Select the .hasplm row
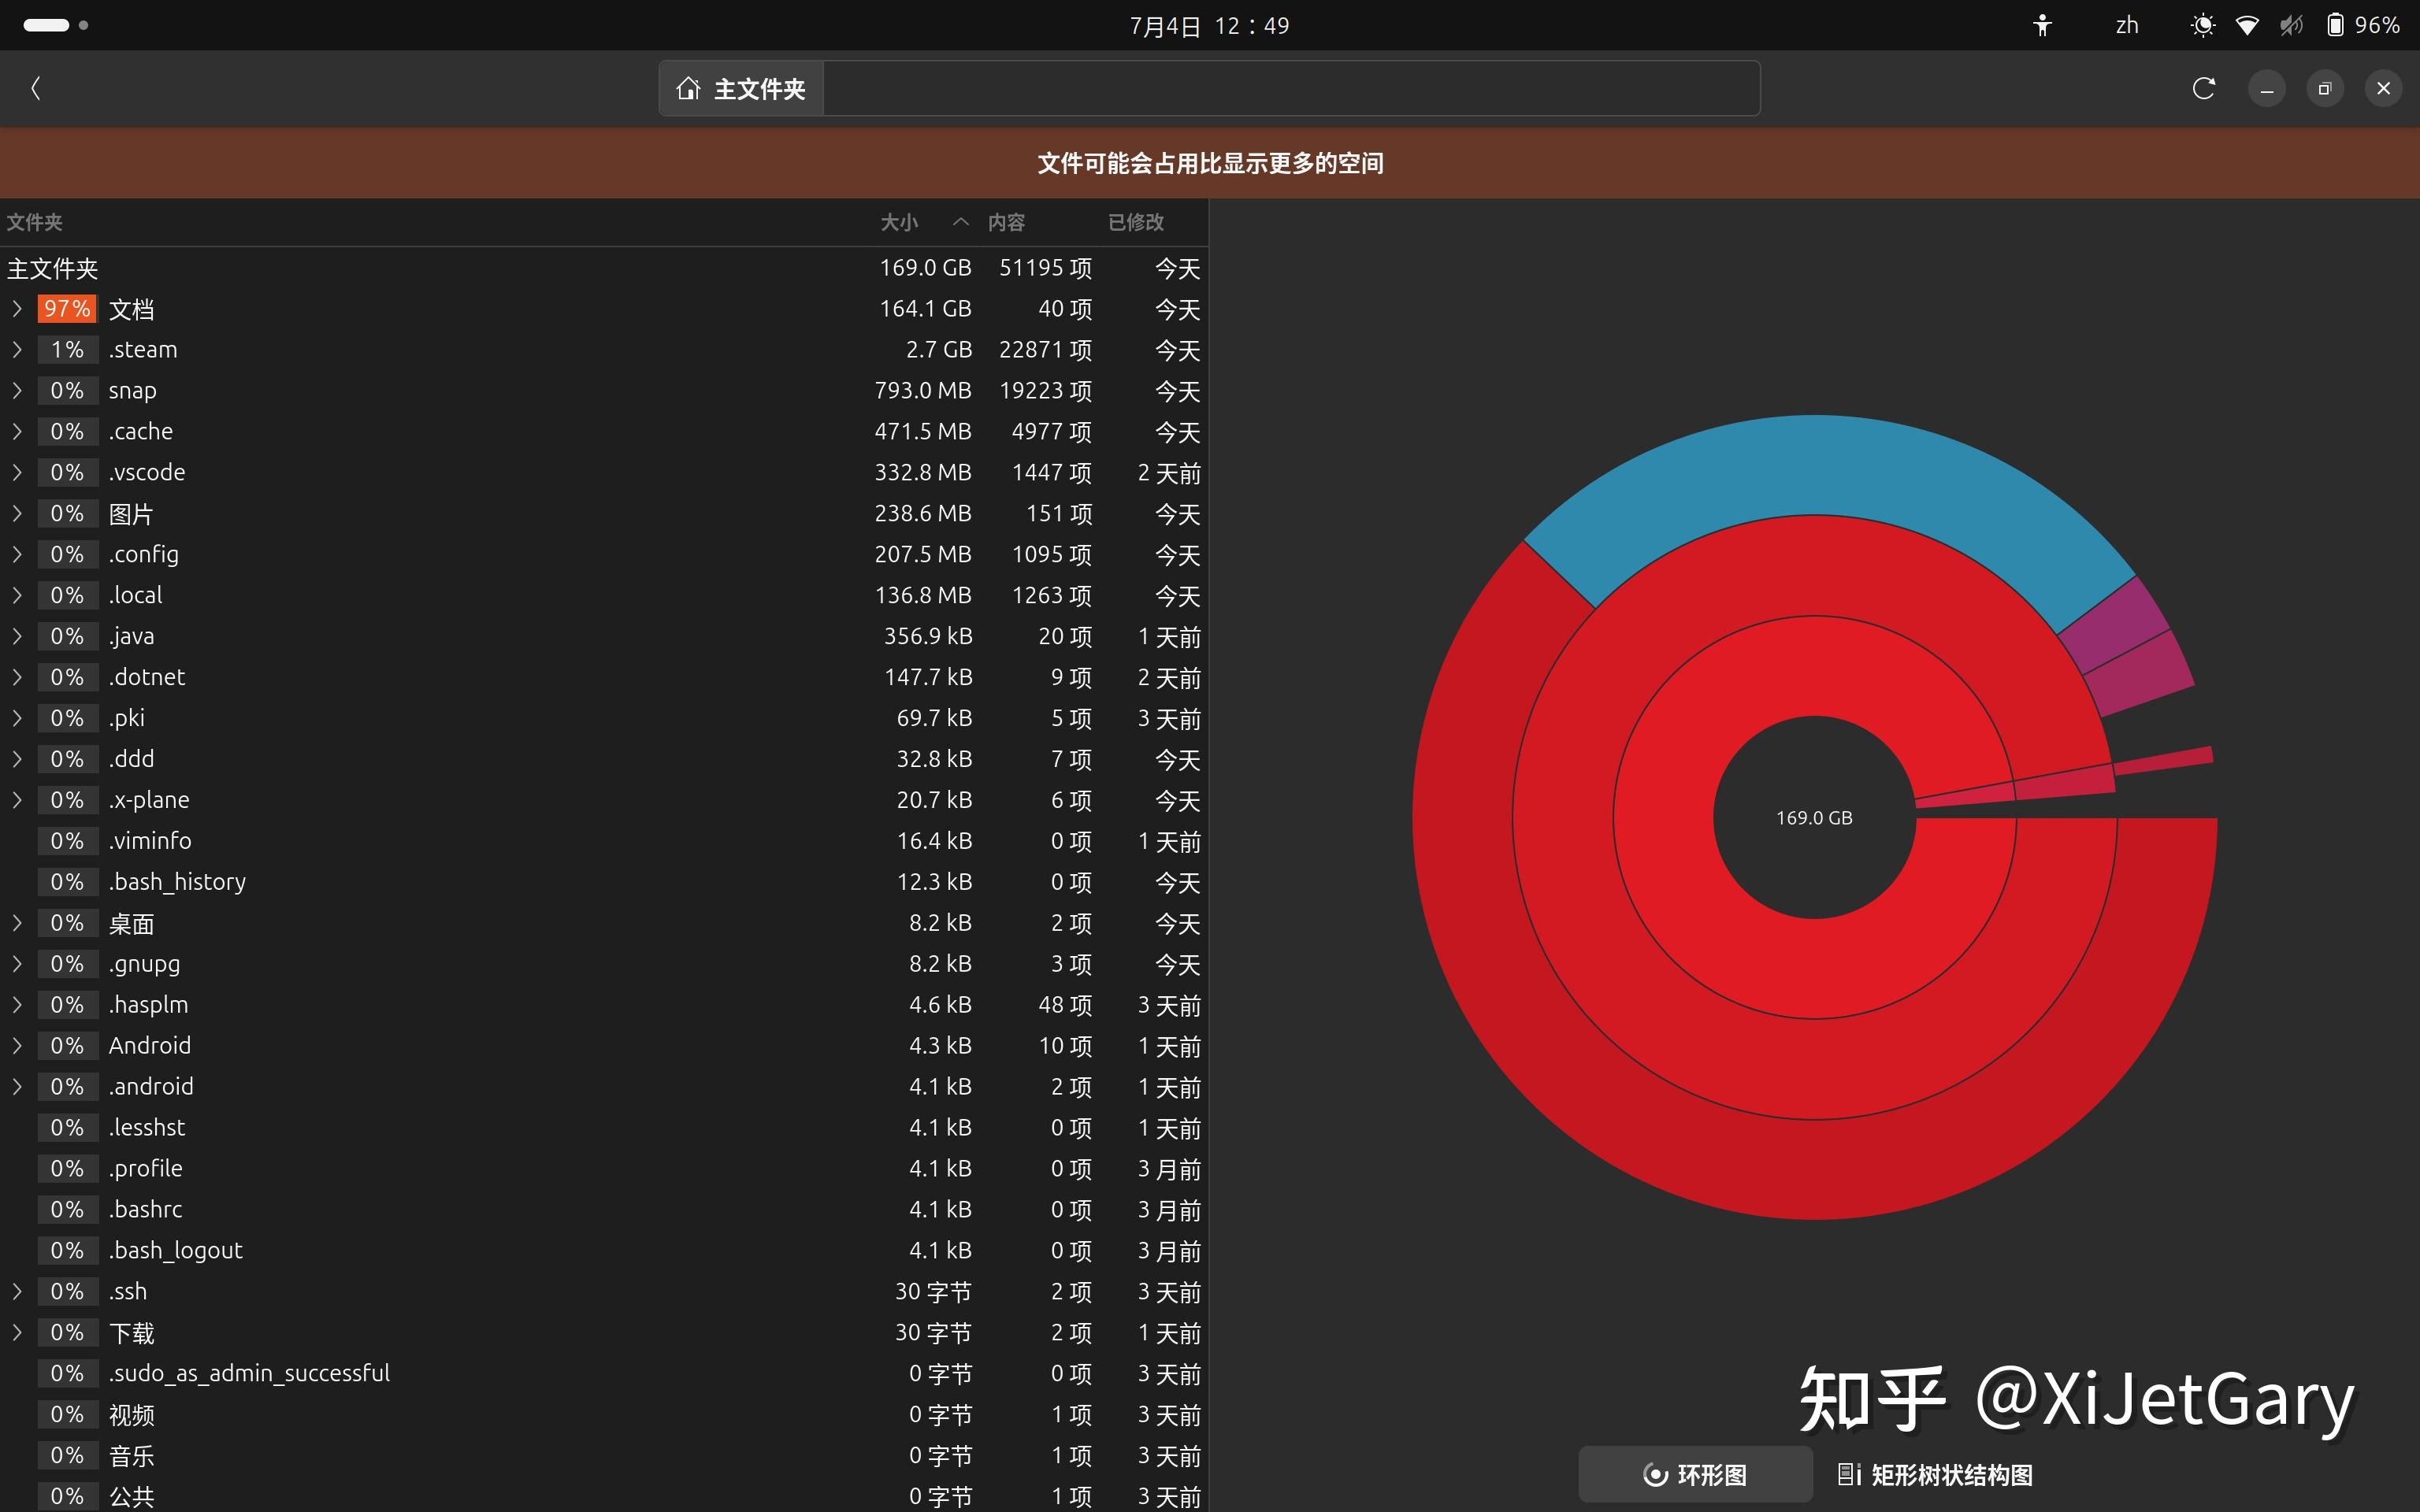The image size is (2420, 1512). (604, 1005)
